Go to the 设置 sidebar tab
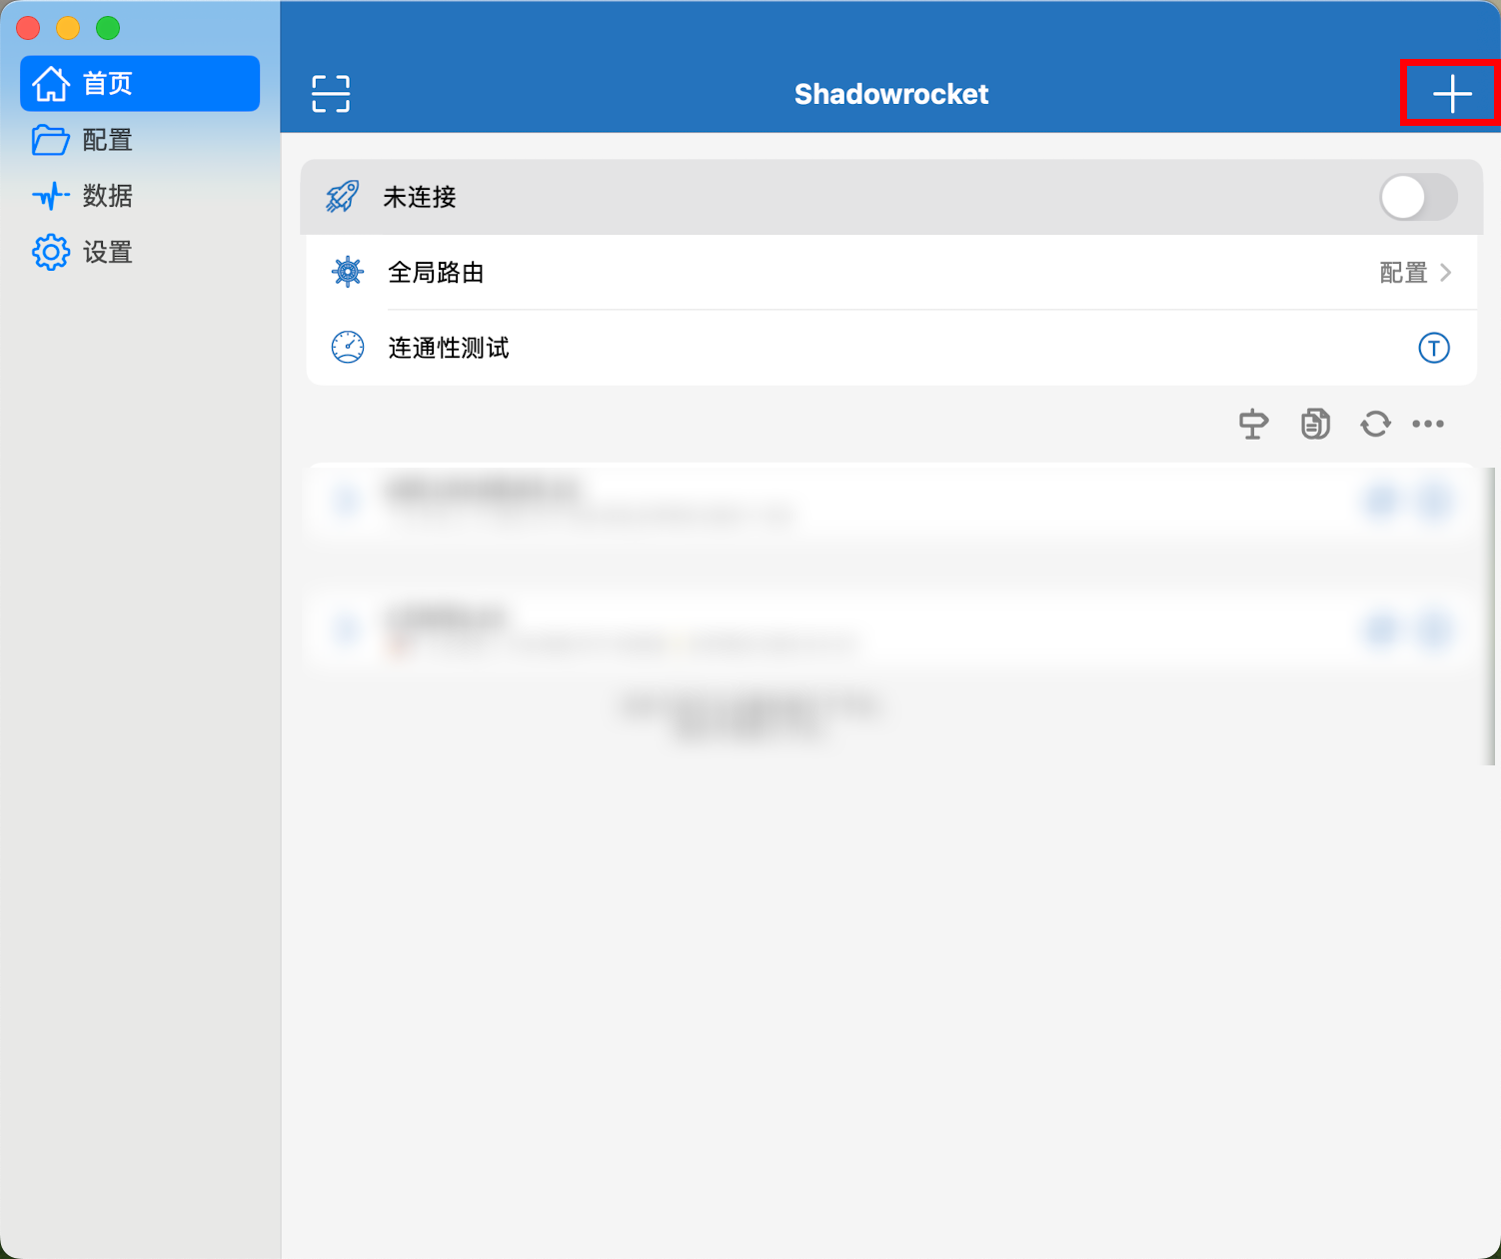This screenshot has width=1501, height=1259. (x=140, y=252)
